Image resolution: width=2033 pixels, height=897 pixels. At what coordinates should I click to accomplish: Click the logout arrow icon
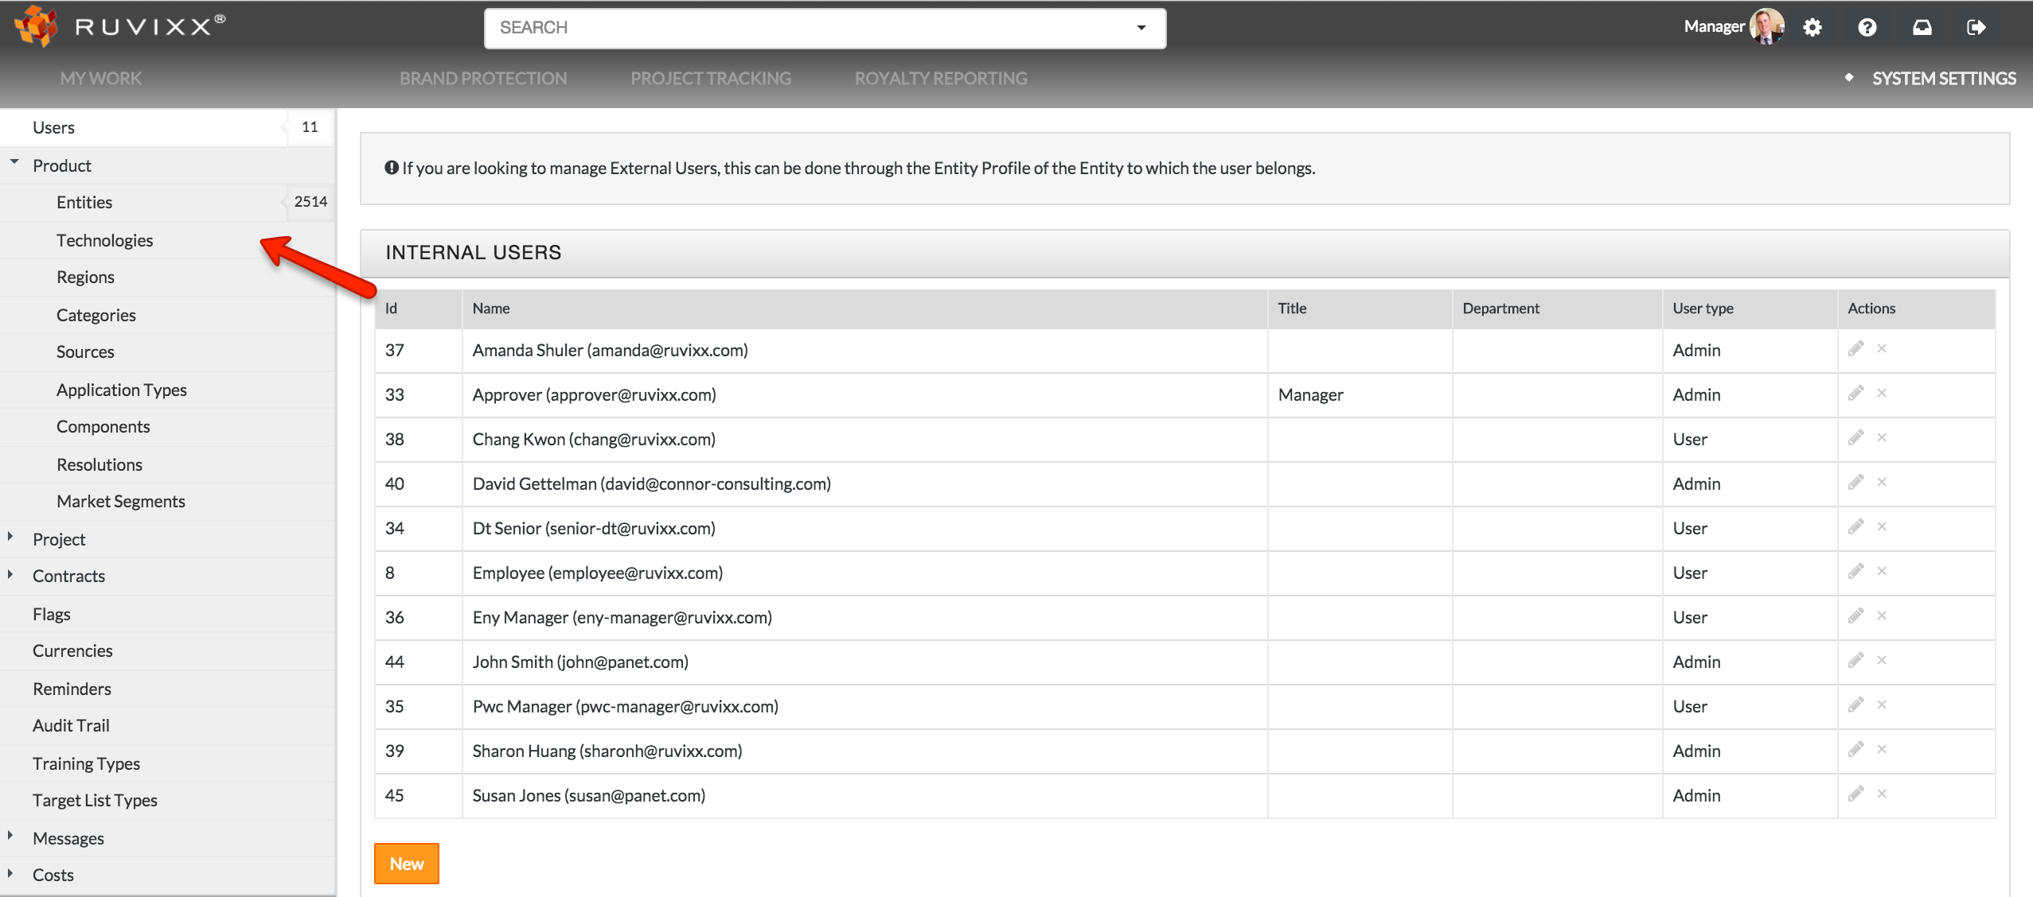(x=1976, y=28)
